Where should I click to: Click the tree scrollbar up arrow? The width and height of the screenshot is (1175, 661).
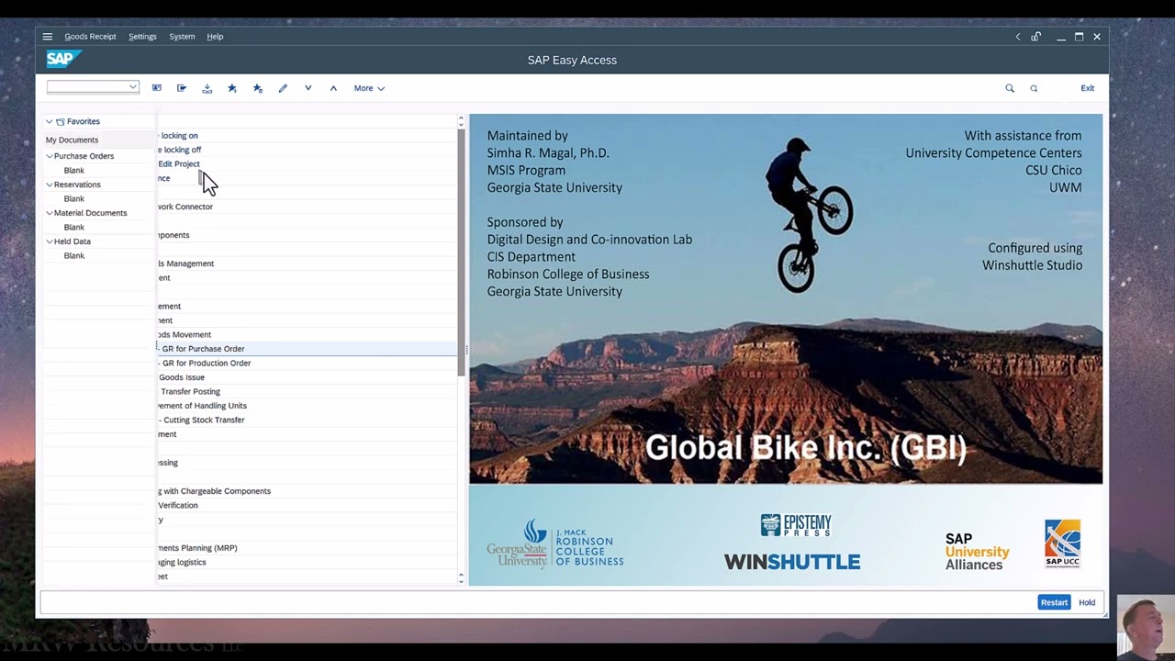click(461, 120)
